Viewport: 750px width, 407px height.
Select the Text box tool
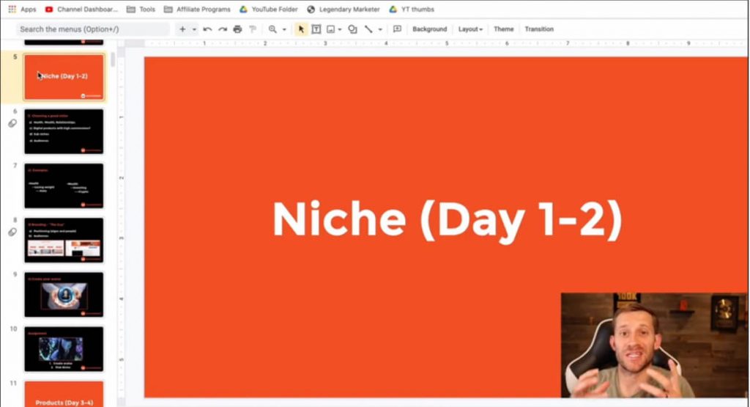point(316,29)
